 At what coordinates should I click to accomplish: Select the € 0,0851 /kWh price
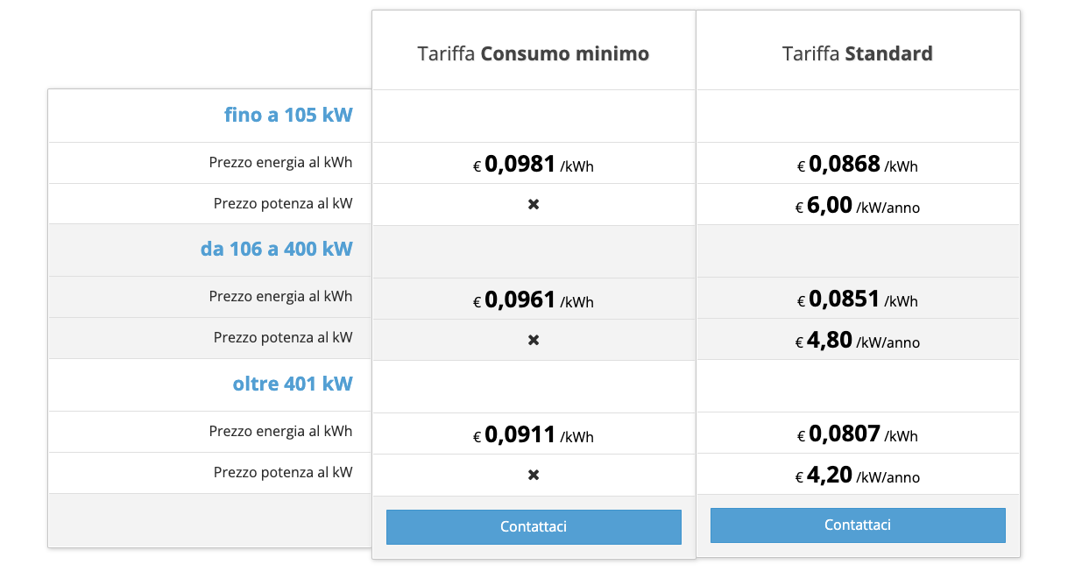point(858,300)
